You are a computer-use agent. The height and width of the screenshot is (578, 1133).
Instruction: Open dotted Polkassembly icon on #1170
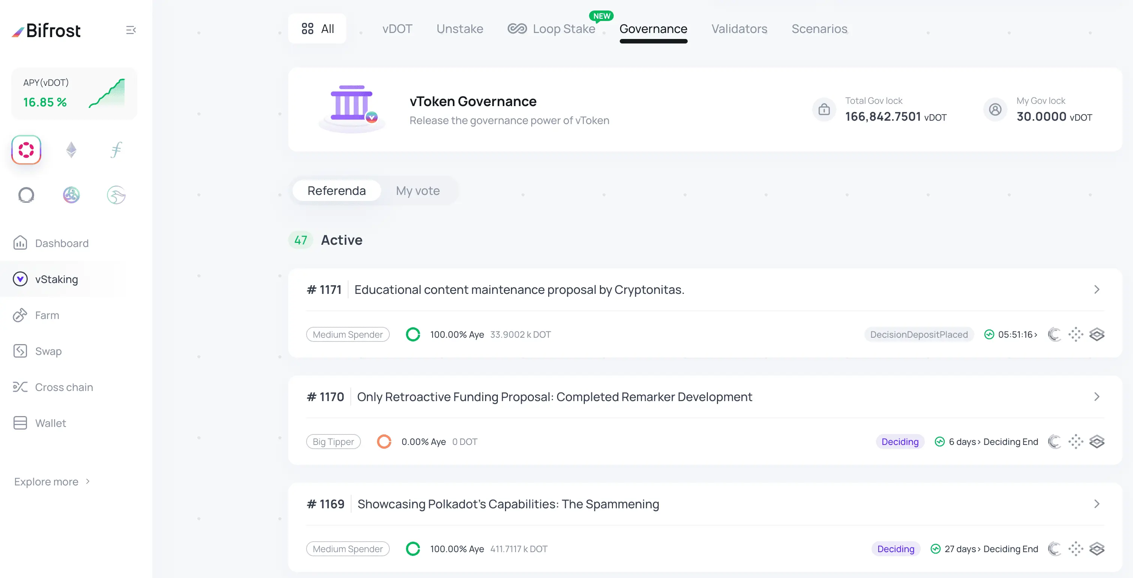[1076, 442]
